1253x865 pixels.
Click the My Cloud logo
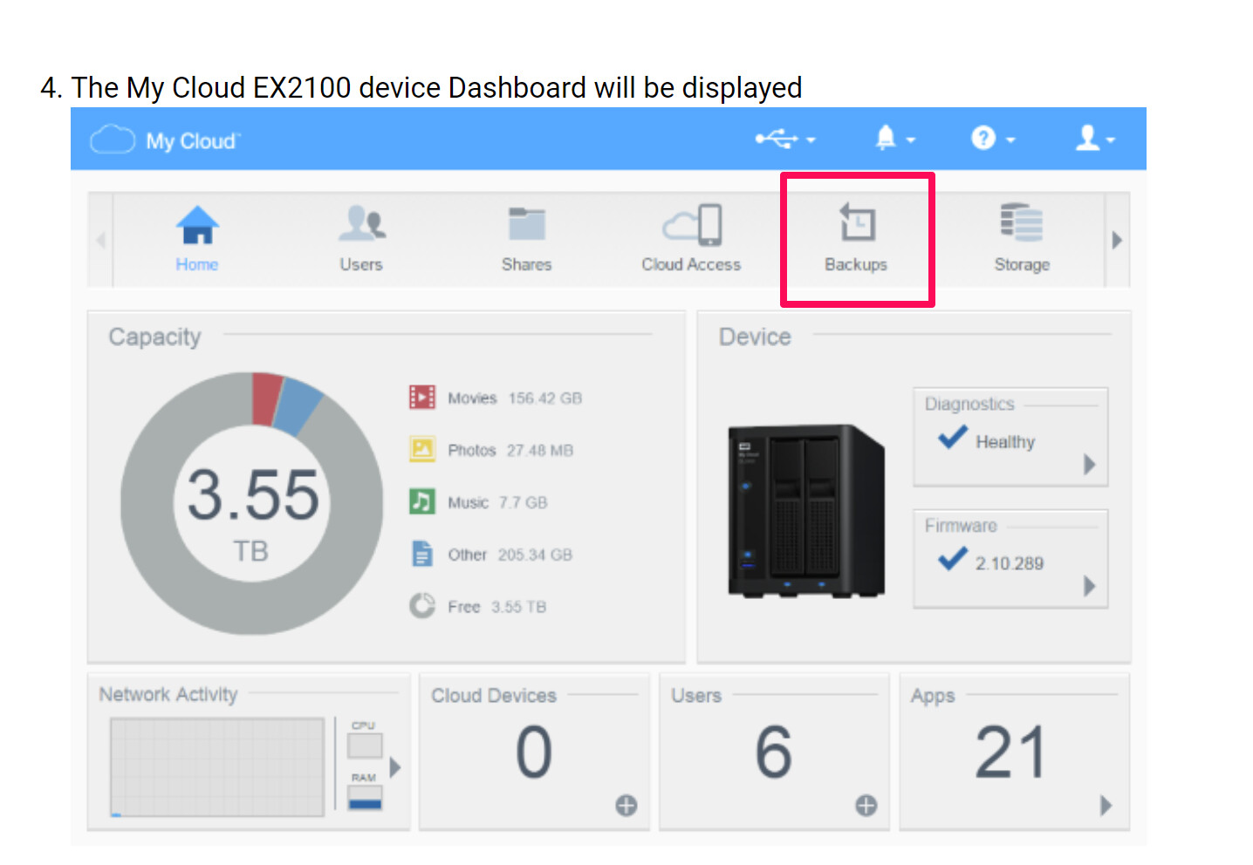(x=166, y=140)
